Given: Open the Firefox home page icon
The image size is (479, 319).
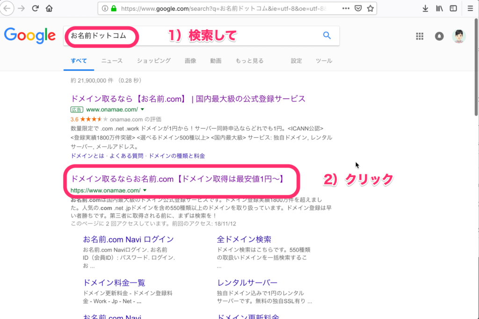Looking at the screenshot, I should click(49, 8).
